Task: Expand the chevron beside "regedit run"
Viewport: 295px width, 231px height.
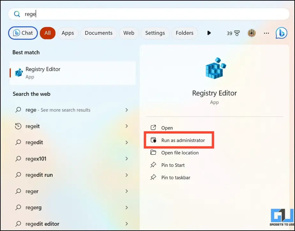Action: (127, 175)
